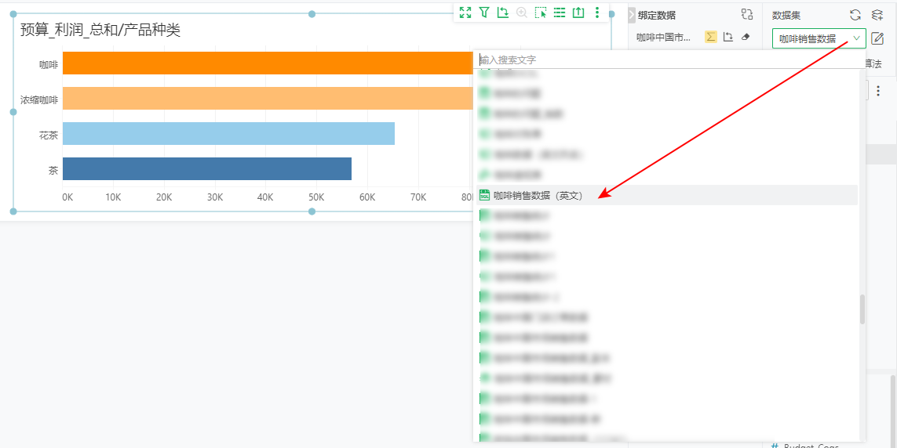Click the edit dataset pencil icon

877,38
